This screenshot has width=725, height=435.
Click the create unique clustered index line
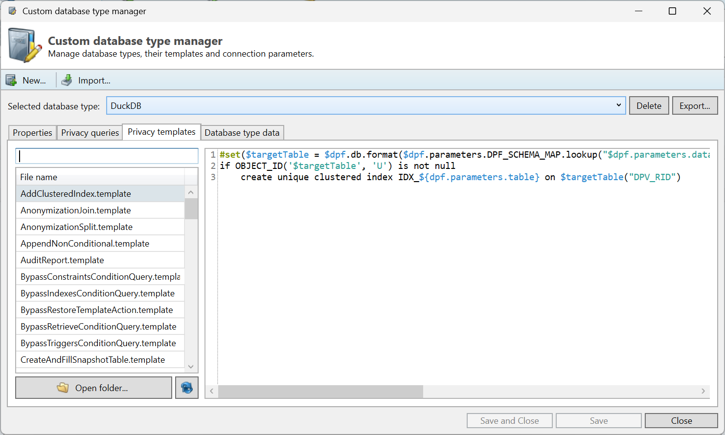click(x=460, y=177)
